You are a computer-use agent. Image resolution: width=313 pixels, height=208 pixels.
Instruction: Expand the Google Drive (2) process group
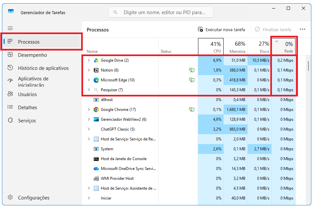[x=89, y=60]
